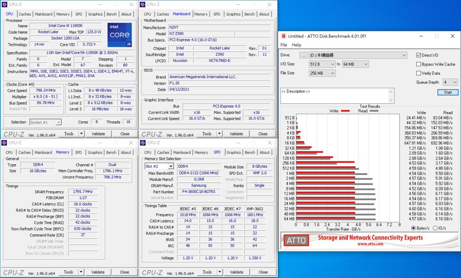Click the CPU-Z icon in the top-left window title bar
461x278 pixels.
(4, 4)
